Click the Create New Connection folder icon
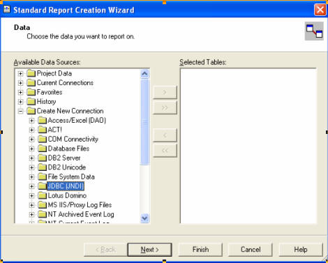The height and width of the screenshot is (263, 328). coord(31,111)
